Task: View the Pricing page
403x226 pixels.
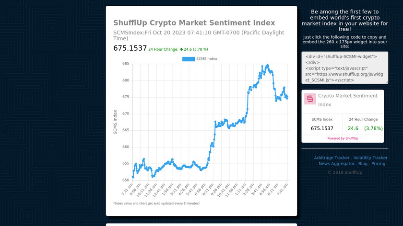Action: tap(378, 164)
